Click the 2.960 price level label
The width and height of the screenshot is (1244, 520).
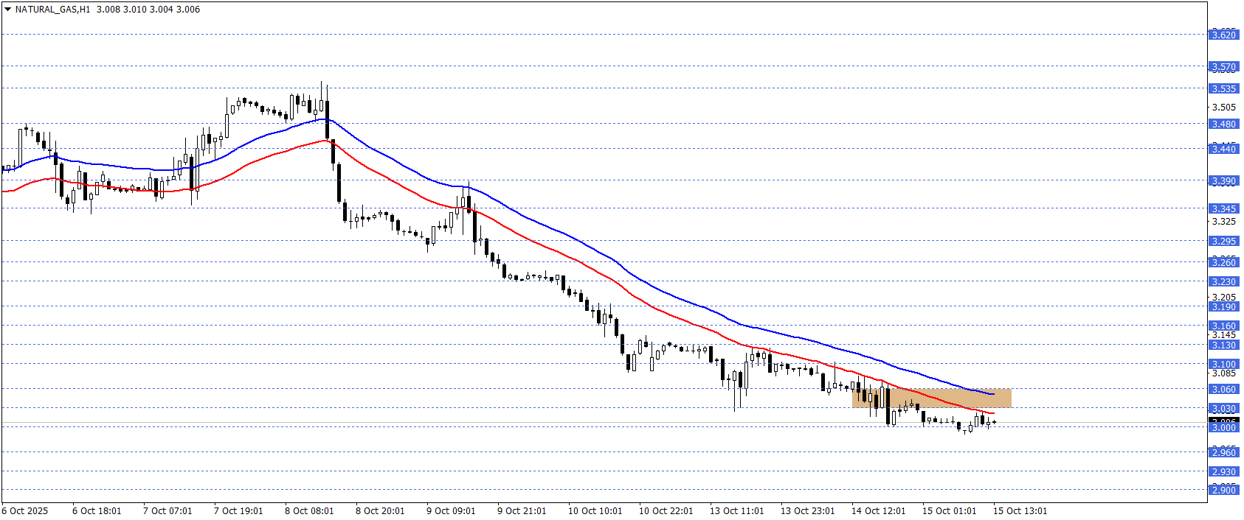[x=1224, y=453]
